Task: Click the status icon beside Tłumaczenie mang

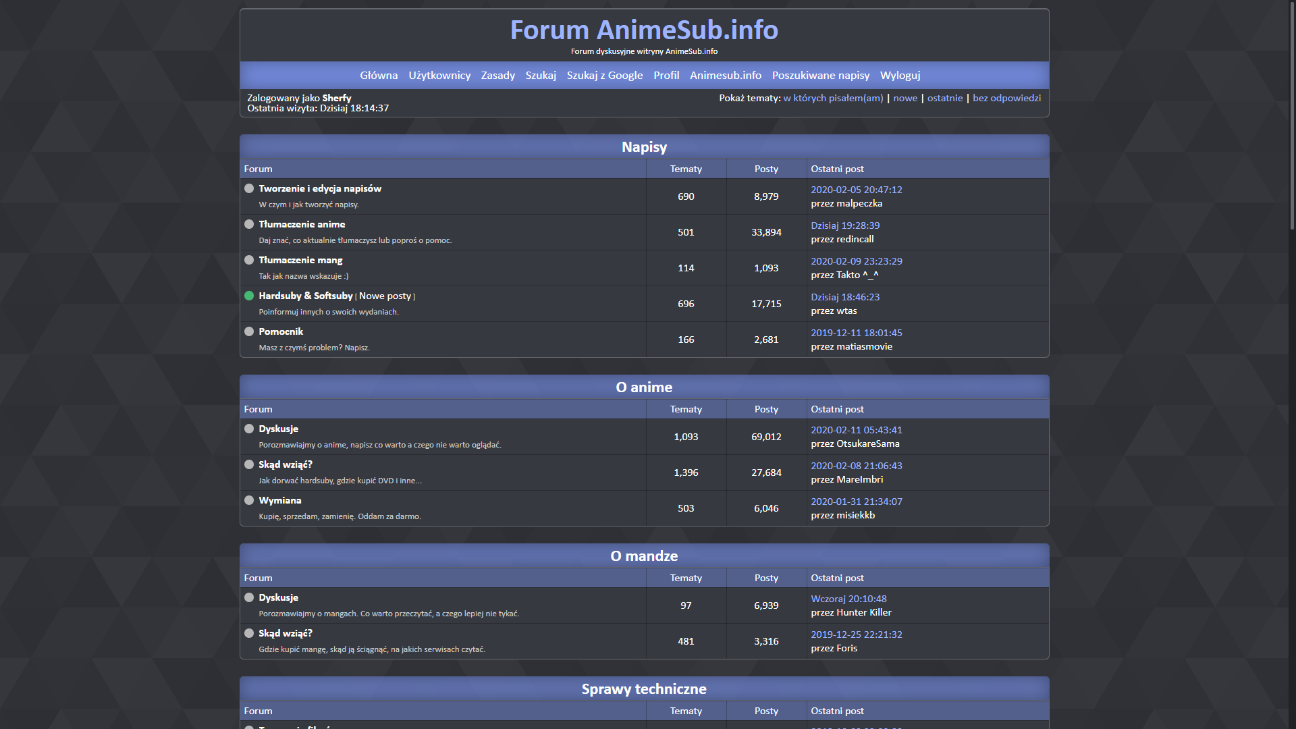Action: tap(249, 260)
